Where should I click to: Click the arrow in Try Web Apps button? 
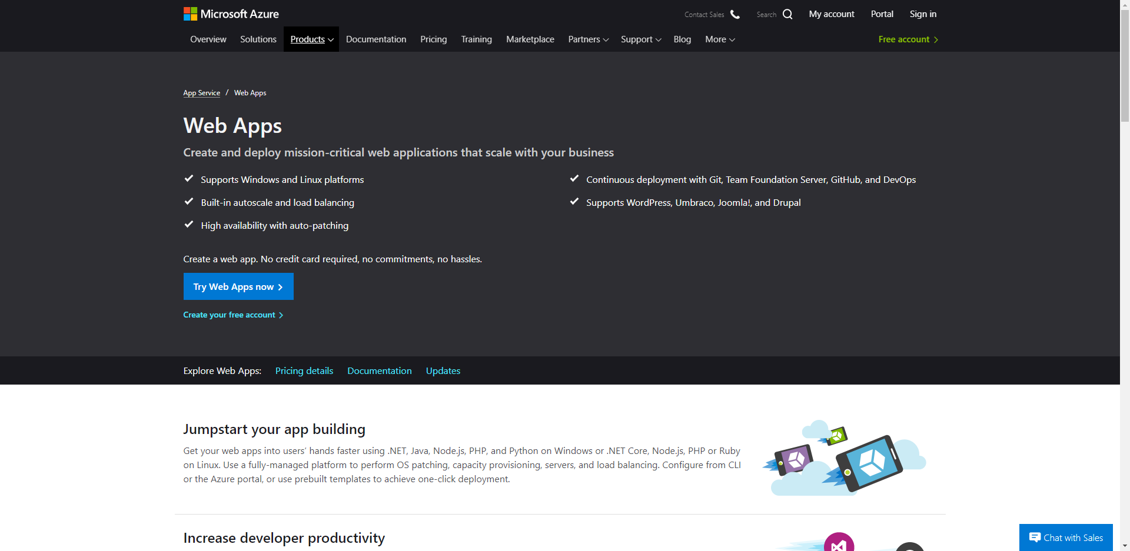click(280, 287)
